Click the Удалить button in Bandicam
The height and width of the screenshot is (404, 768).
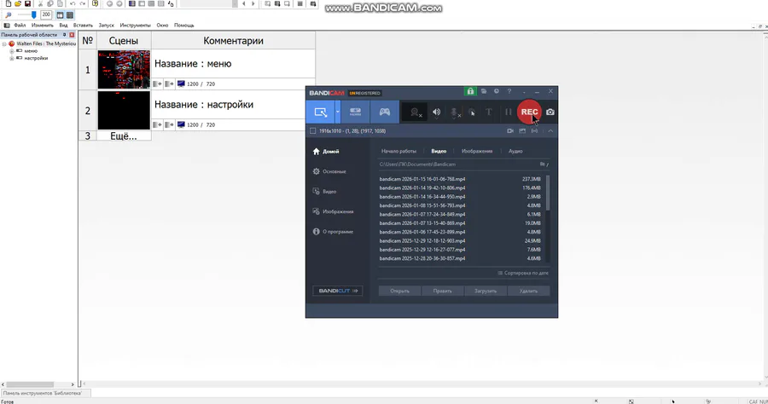pos(528,291)
